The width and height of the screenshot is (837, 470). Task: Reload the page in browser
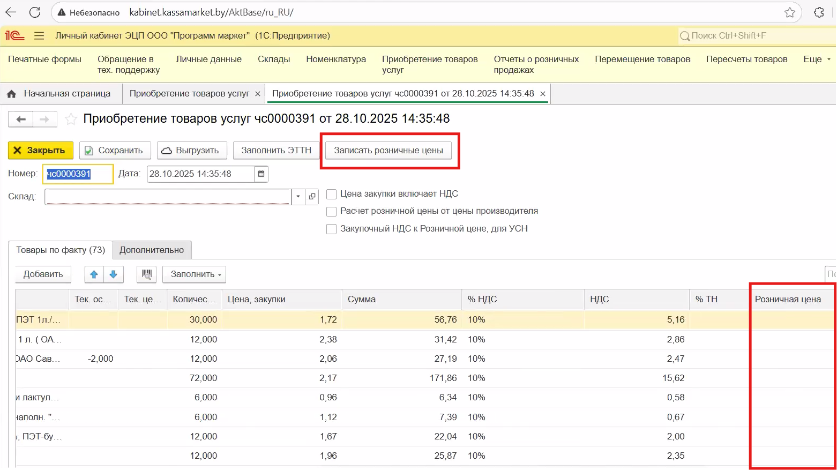click(35, 12)
